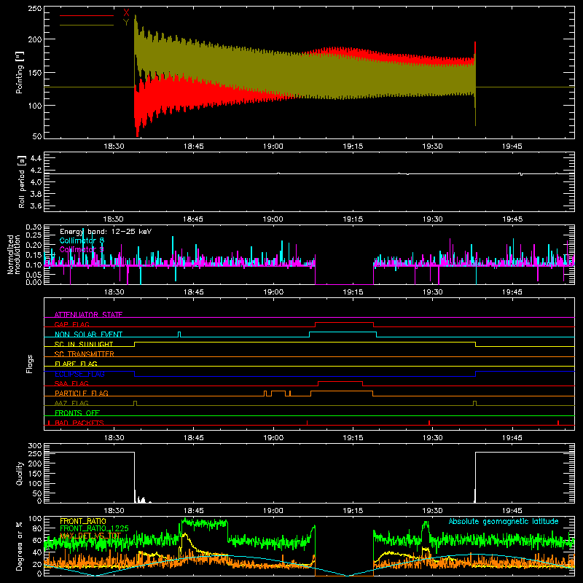Click the FLARE_FLAG label

pos(76,364)
